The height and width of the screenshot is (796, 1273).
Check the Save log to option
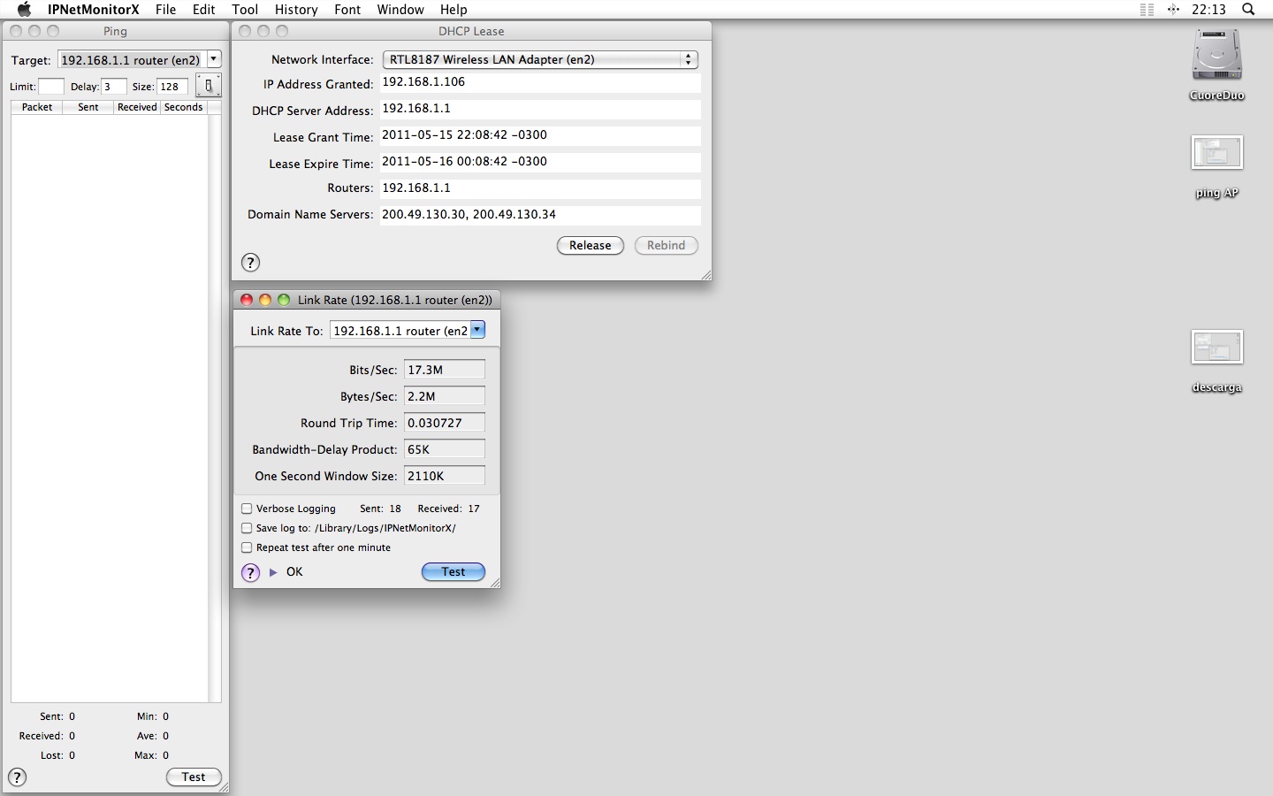click(247, 528)
